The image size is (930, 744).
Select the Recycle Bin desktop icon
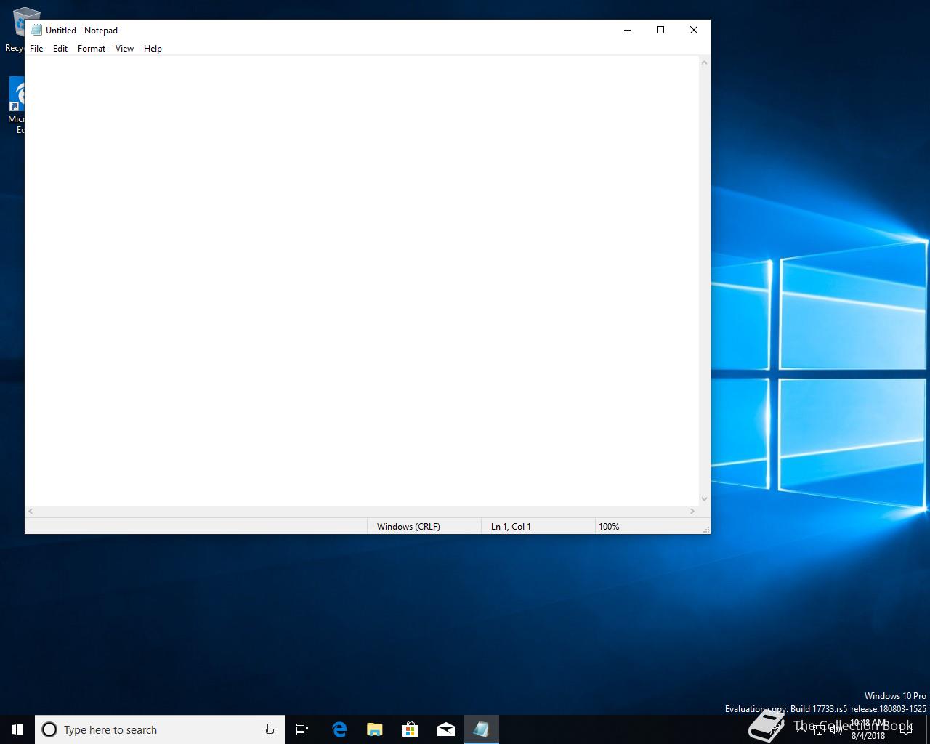click(x=16, y=29)
